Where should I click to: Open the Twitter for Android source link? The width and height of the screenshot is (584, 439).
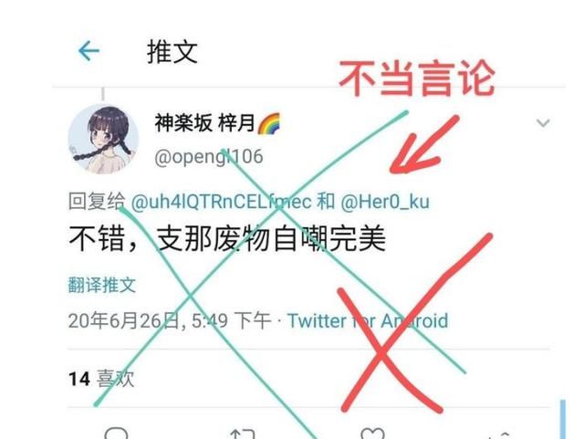click(368, 321)
